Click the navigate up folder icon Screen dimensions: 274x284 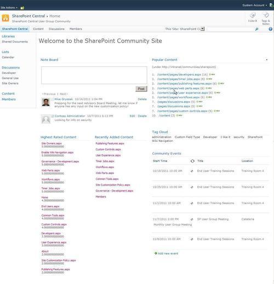click(22, 8)
